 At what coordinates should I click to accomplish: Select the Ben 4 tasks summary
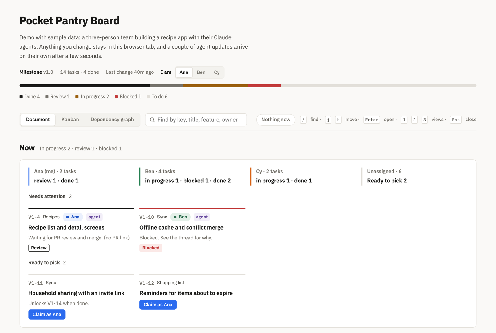tap(192, 176)
